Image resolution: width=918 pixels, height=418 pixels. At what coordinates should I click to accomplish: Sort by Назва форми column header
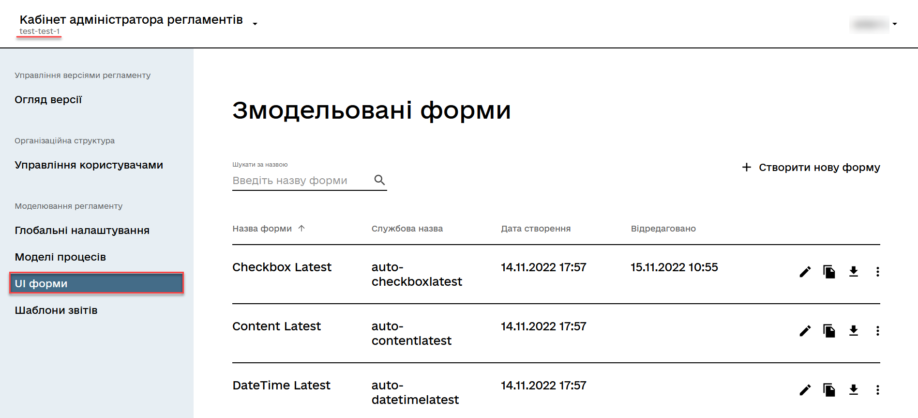click(x=262, y=229)
